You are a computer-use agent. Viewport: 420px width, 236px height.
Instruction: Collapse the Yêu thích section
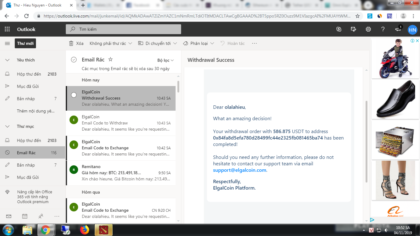[7, 60]
